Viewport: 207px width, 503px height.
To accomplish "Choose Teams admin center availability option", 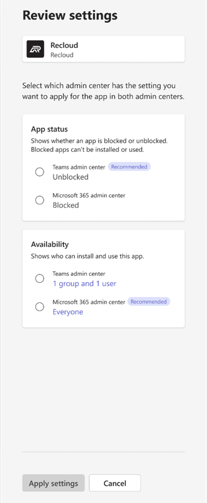I will [x=40, y=279].
